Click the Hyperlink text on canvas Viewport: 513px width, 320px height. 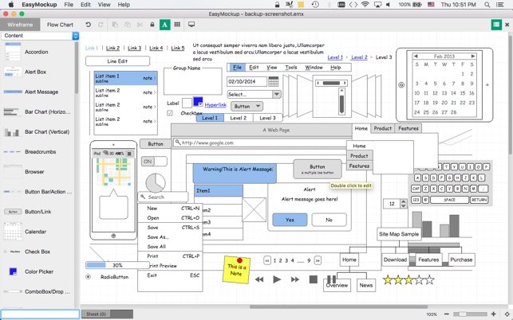215,105
